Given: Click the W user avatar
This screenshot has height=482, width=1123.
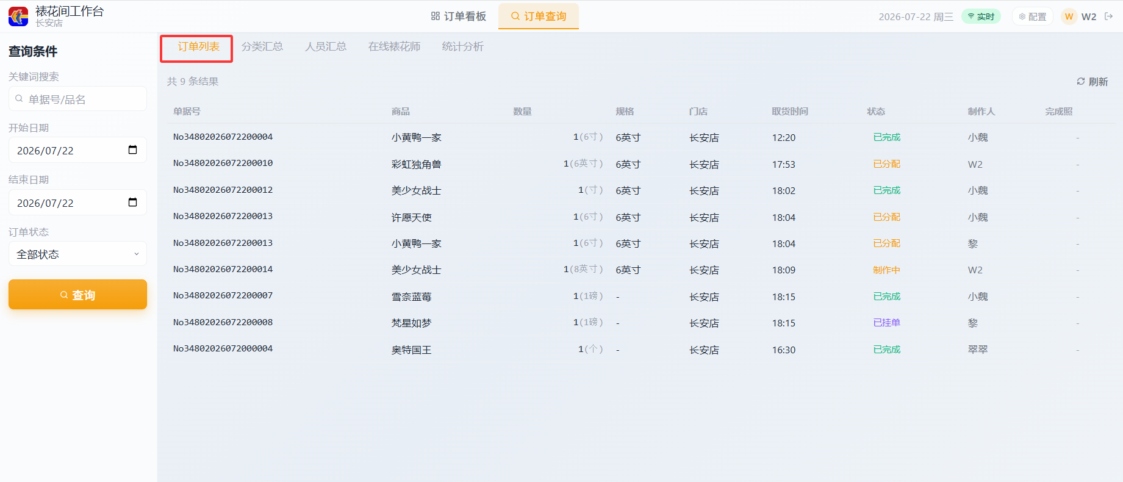Looking at the screenshot, I should [1069, 16].
